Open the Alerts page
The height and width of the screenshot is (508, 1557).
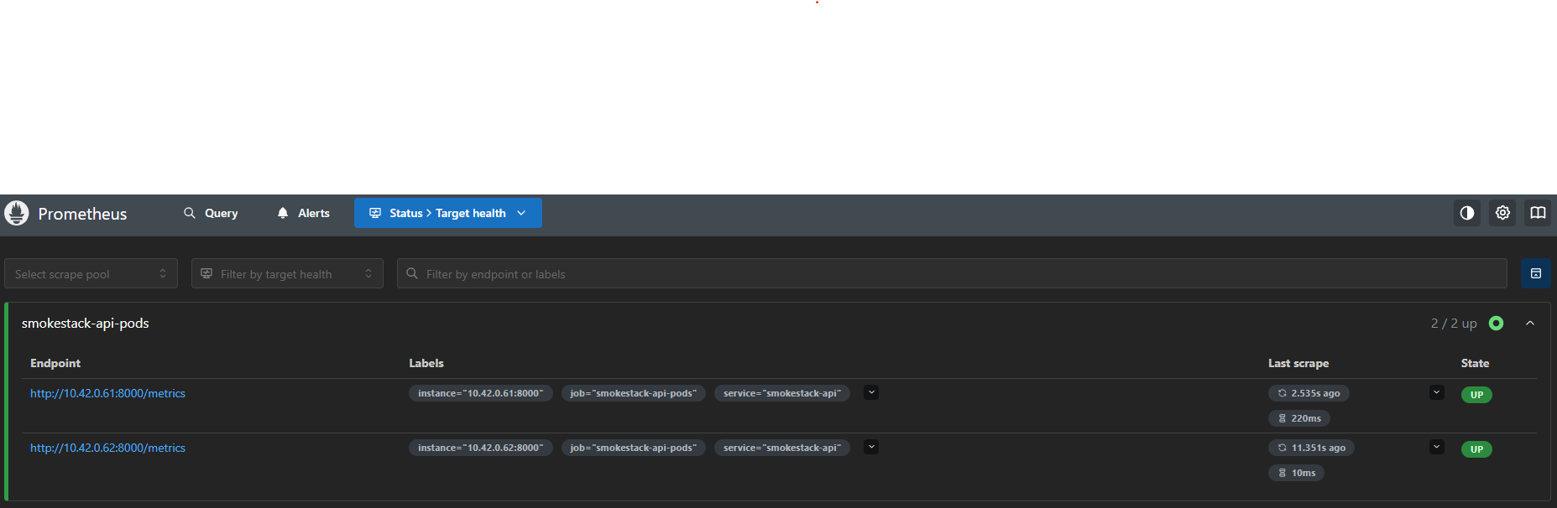click(303, 213)
